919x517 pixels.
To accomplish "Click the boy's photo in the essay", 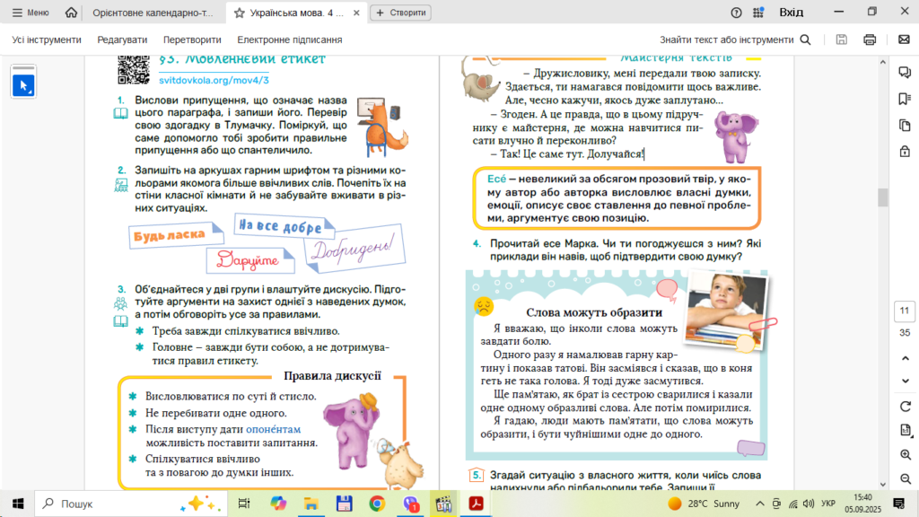I will point(727,308).
